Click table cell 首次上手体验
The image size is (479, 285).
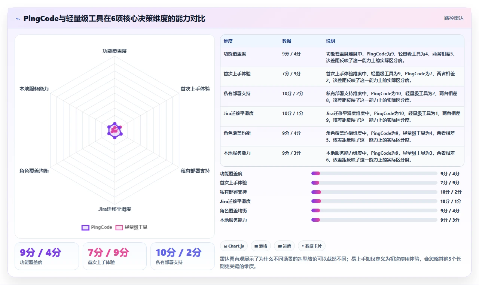(x=237, y=74)
